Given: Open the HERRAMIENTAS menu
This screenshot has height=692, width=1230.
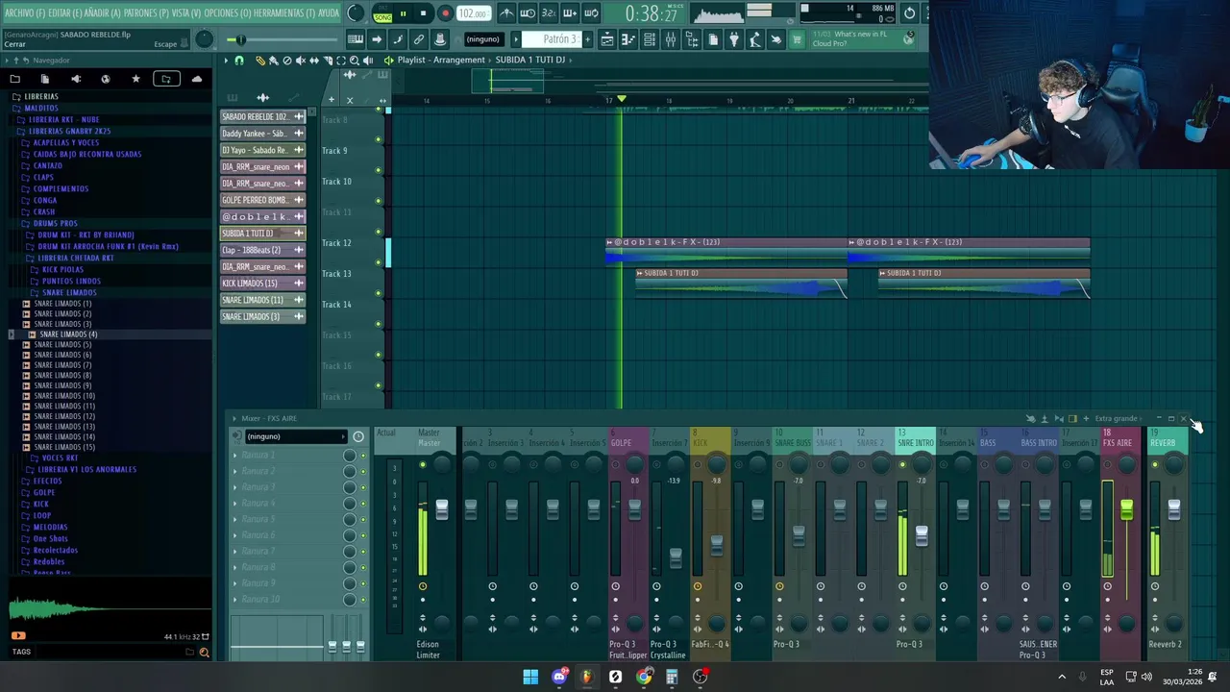Looking at the screenshot, I should [283, 13].
